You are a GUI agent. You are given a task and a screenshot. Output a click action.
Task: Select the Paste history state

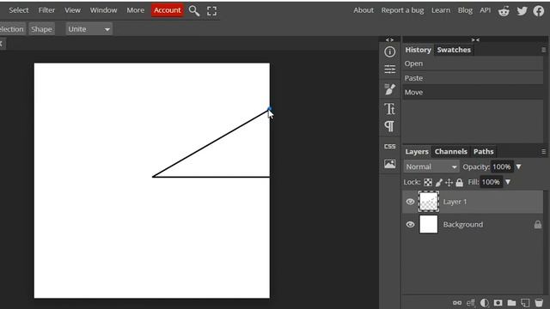(x=473, y=78)
